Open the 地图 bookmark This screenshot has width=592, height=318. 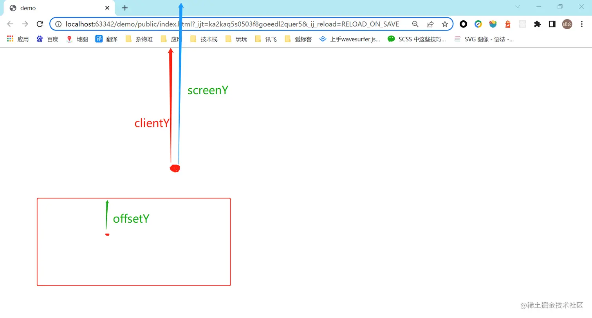(77, 39)
